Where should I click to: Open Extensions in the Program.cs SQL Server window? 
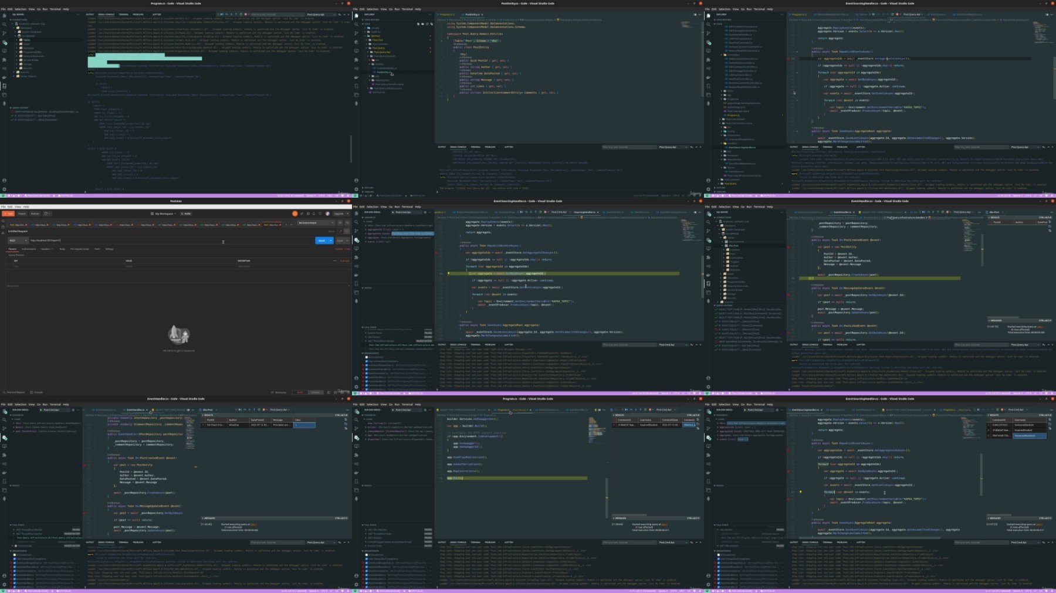4,60
